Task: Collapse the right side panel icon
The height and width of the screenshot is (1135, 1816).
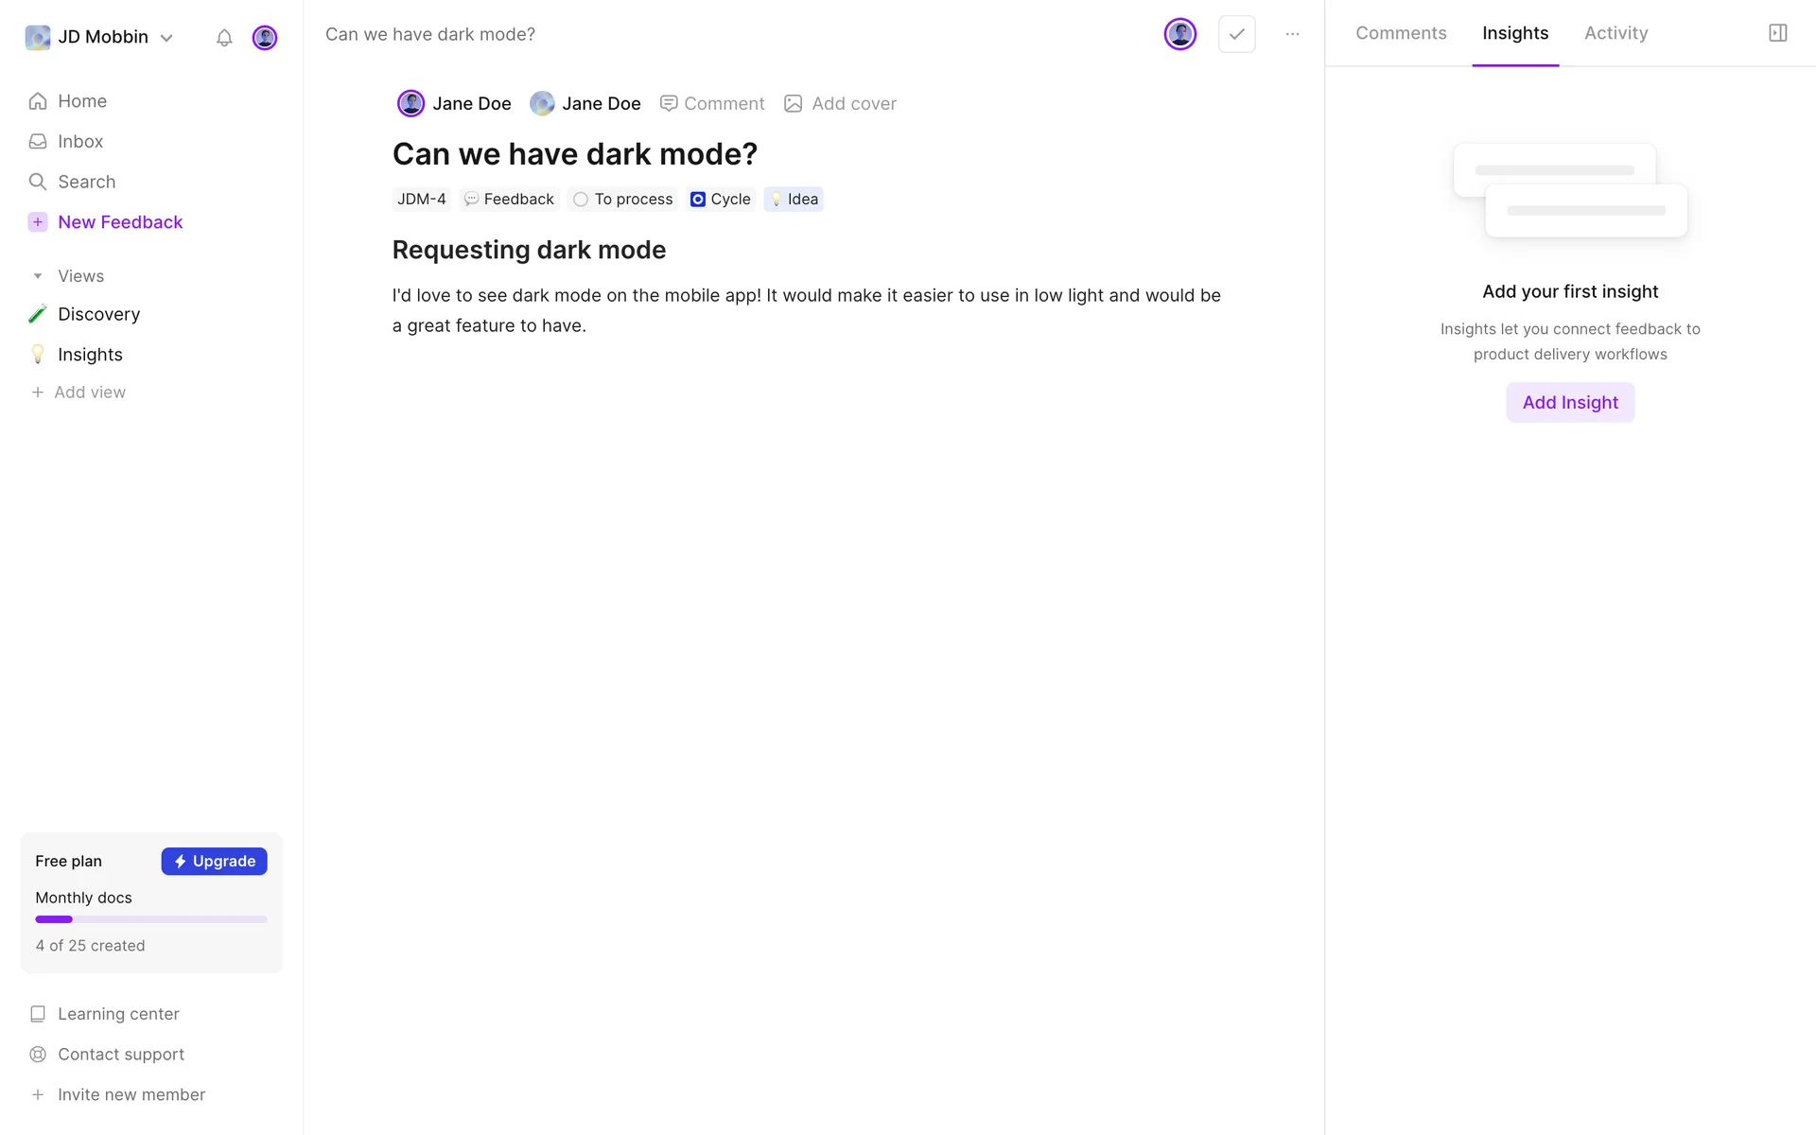Action: (1777, 33)
